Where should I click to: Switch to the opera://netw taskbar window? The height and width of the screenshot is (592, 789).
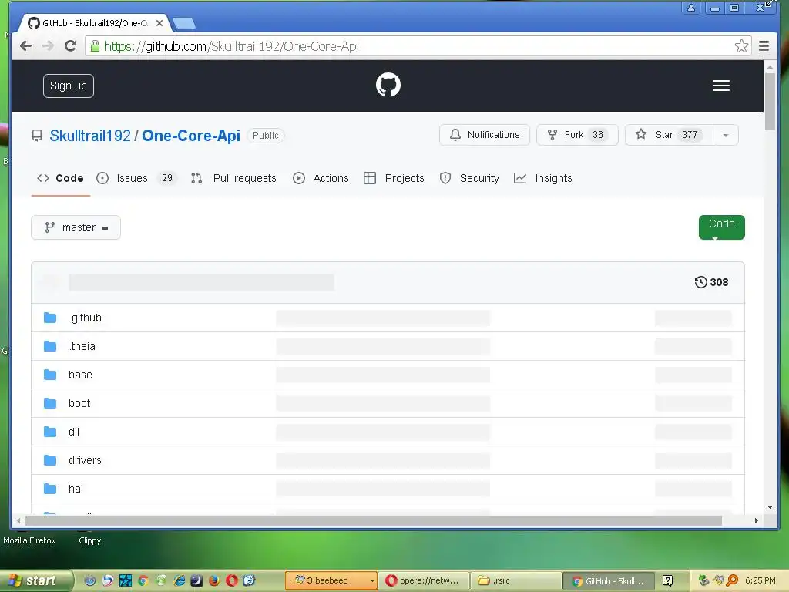[x=424, y=580]
